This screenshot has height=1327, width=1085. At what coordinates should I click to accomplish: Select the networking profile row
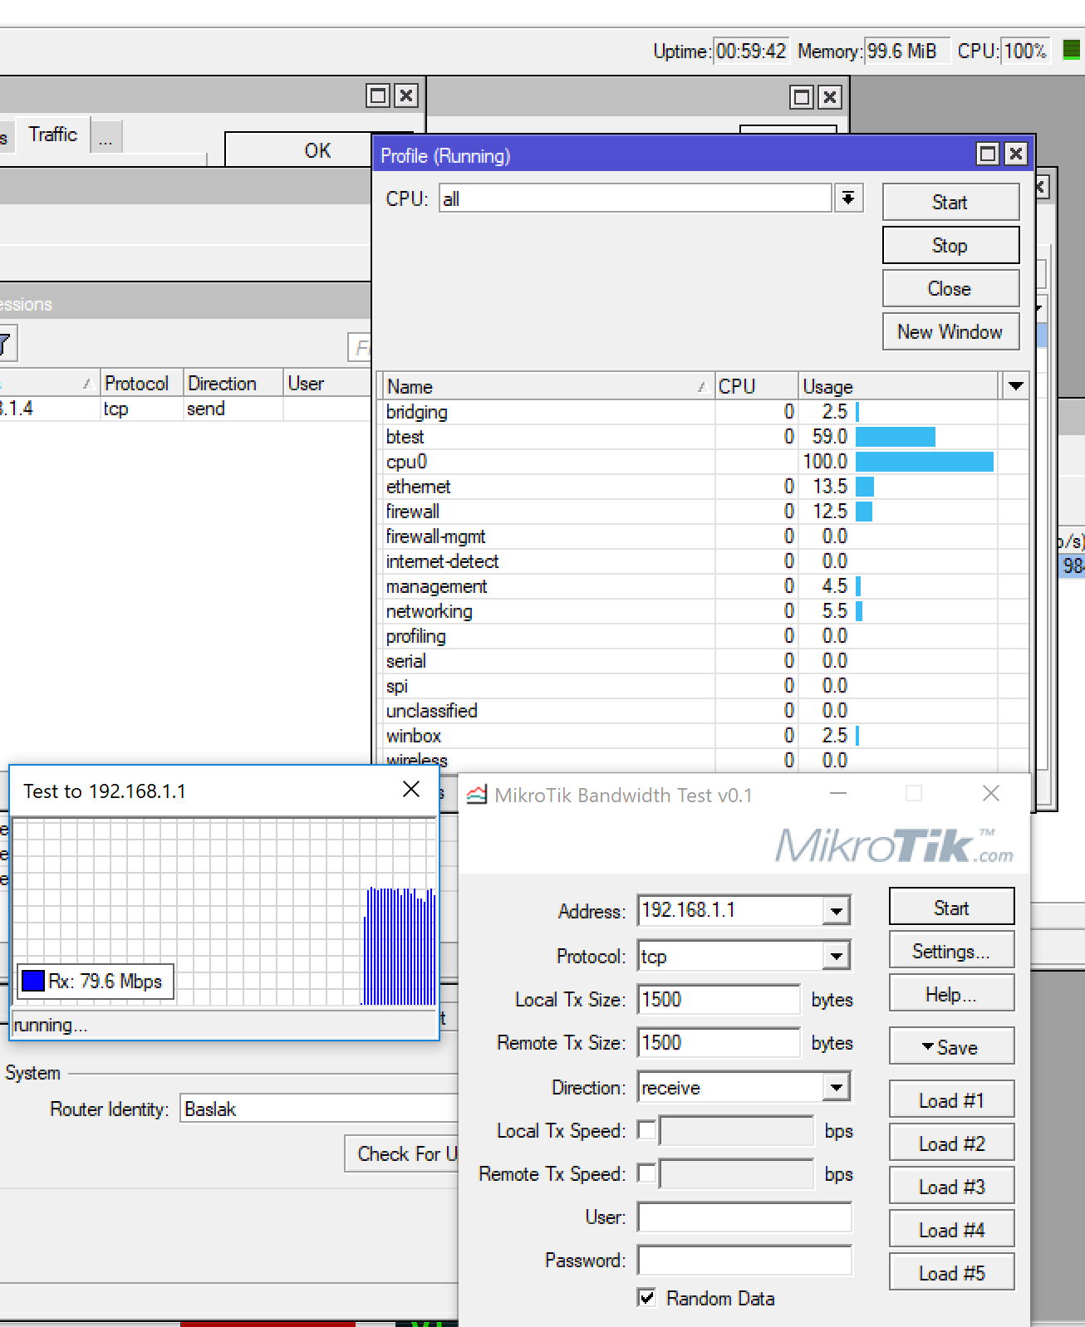tap(703, 611)
